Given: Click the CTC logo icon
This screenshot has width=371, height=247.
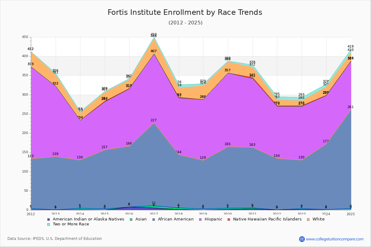Looking at the screenshot, I should tap(302, 239).
